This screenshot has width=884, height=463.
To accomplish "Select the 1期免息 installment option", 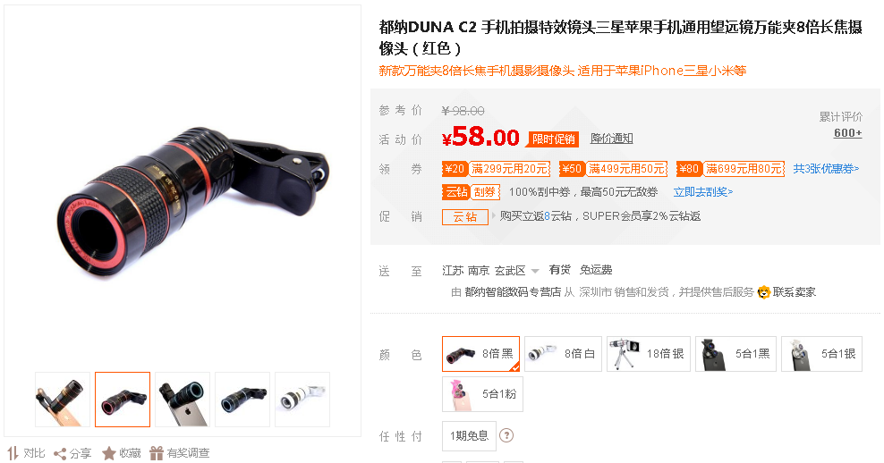I will 469,436.
